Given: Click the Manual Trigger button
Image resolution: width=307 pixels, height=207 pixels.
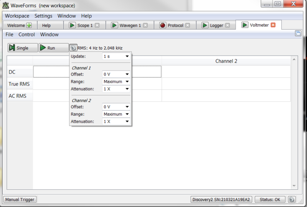Looking at the screenshot, I should (x=20, y=199).
